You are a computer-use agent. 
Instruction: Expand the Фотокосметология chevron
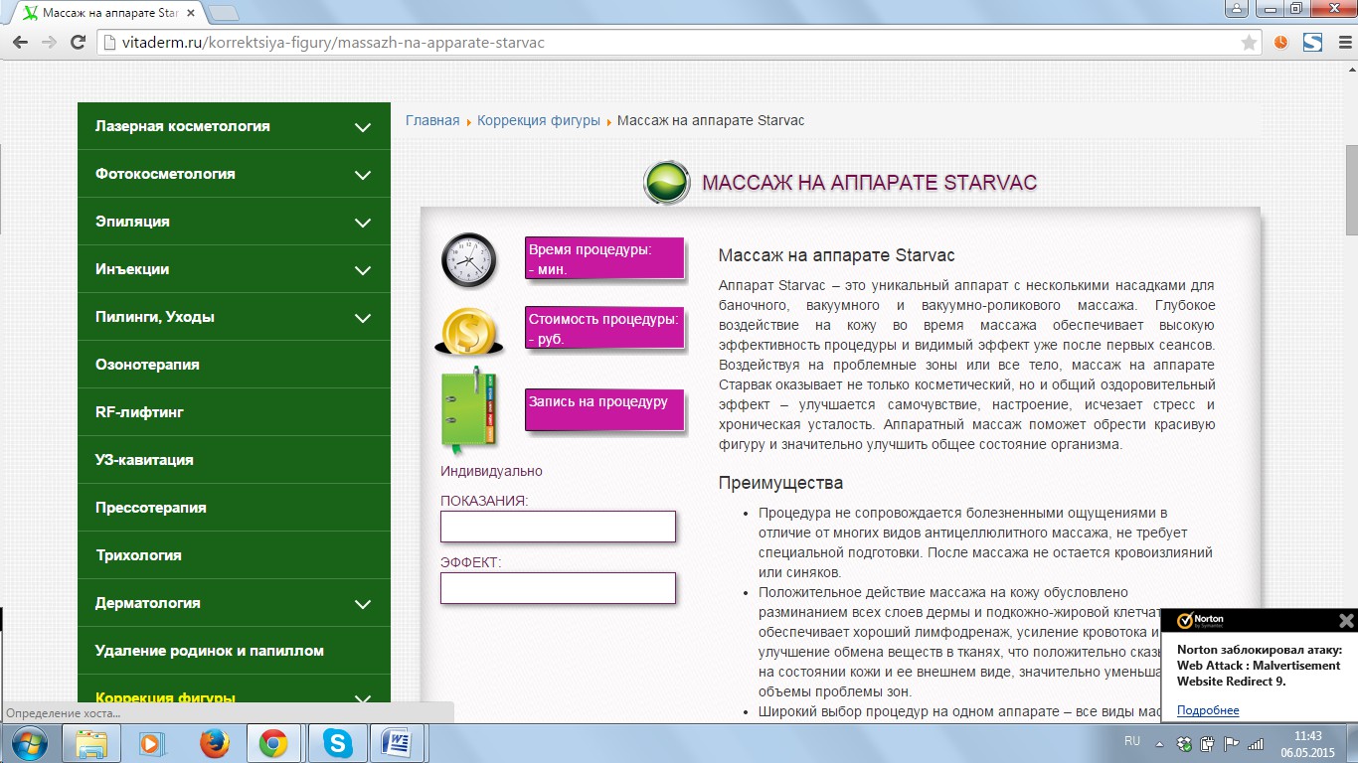(x=363, y=175)
